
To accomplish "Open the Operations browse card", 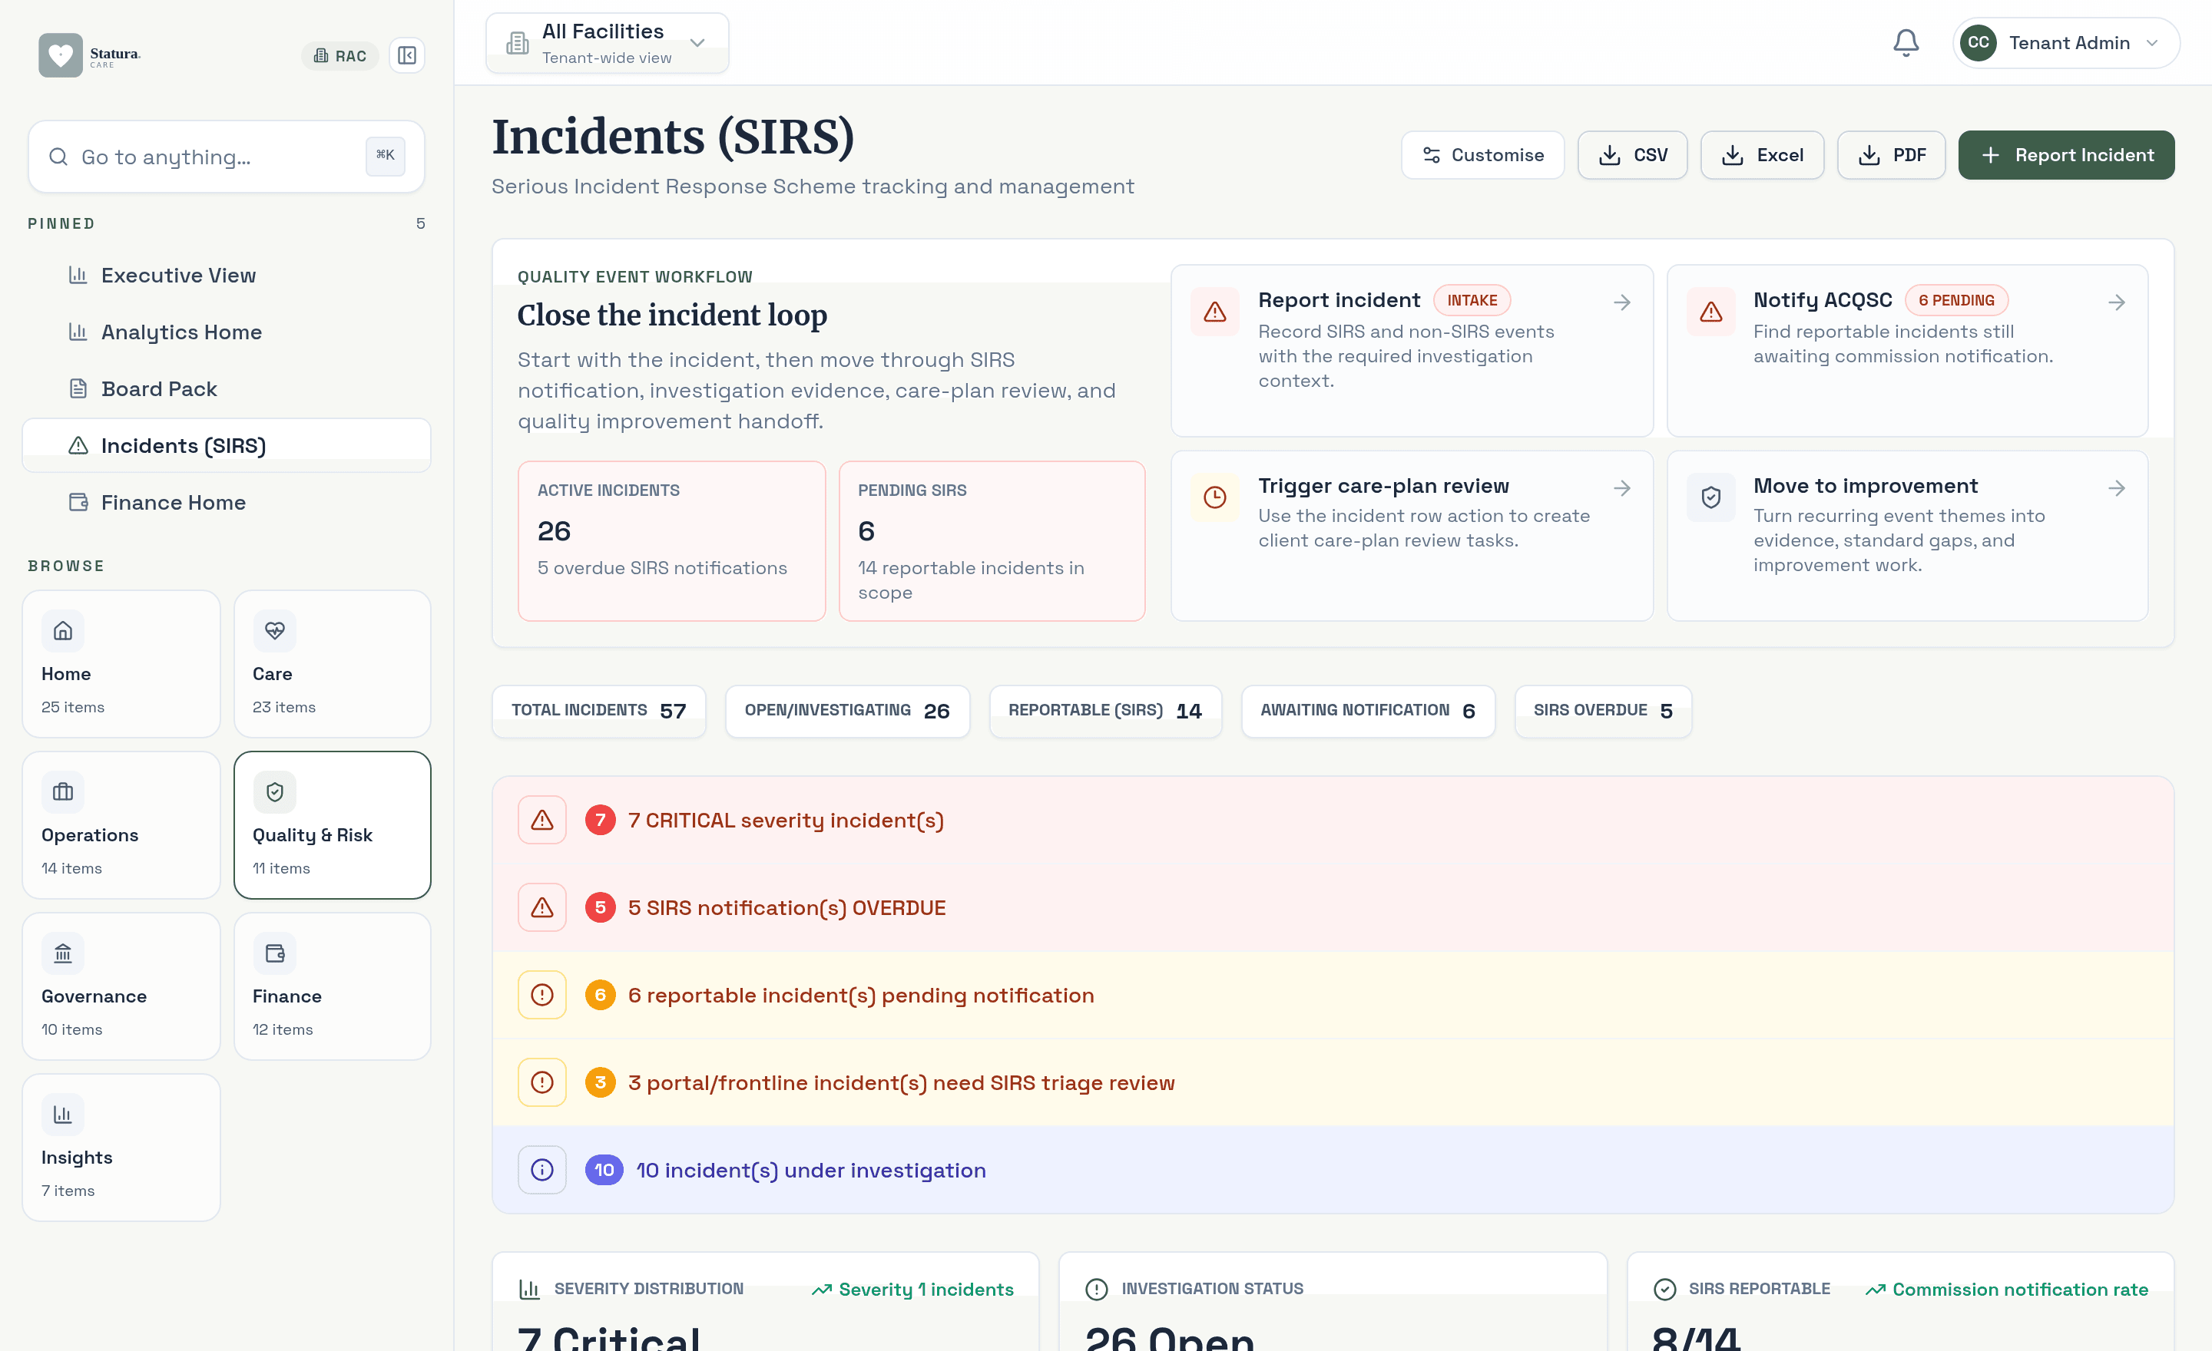I will pyautogui.click(x=121, y=825).
